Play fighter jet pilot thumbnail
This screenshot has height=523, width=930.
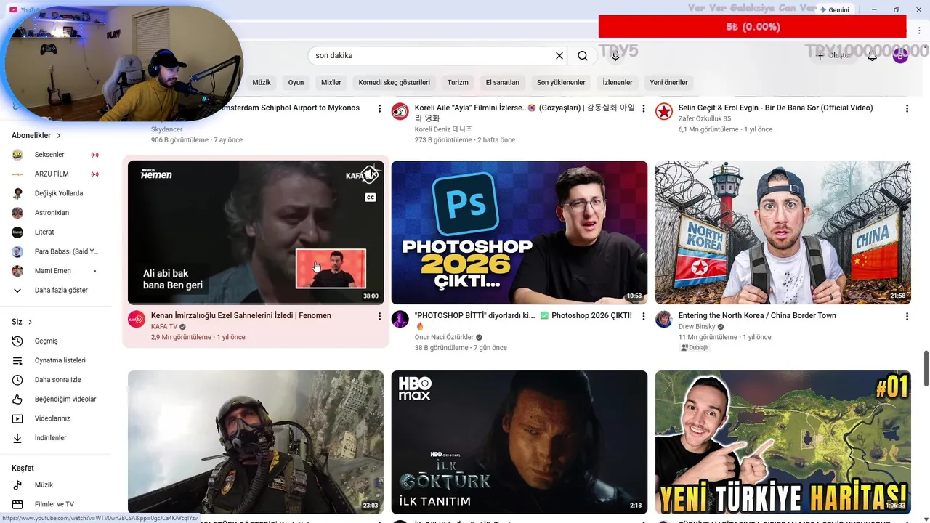click(256, 442)
